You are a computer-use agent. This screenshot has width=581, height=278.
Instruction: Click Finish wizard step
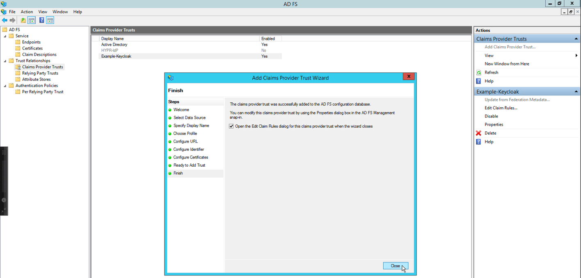point(178,174)
